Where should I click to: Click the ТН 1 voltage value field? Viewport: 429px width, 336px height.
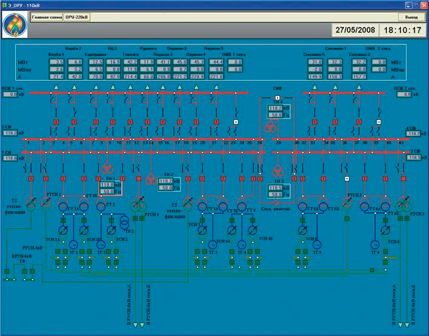[107, 184]
